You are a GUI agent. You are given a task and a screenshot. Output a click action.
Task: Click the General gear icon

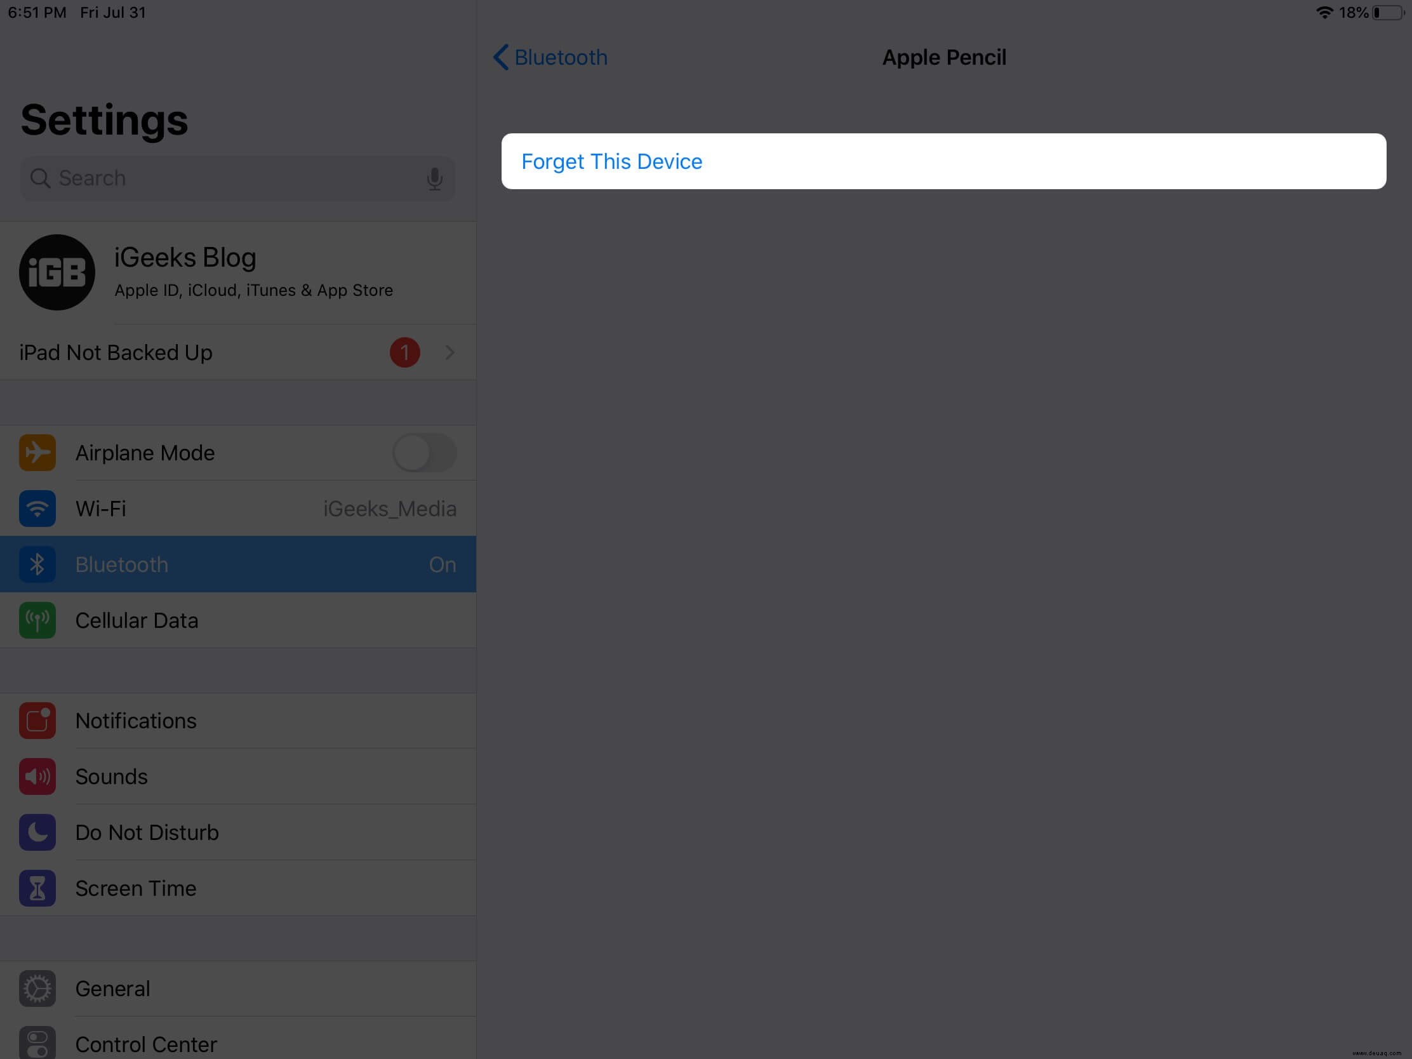click(37, 989)
